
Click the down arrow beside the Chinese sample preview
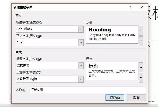tap(141, 77)
